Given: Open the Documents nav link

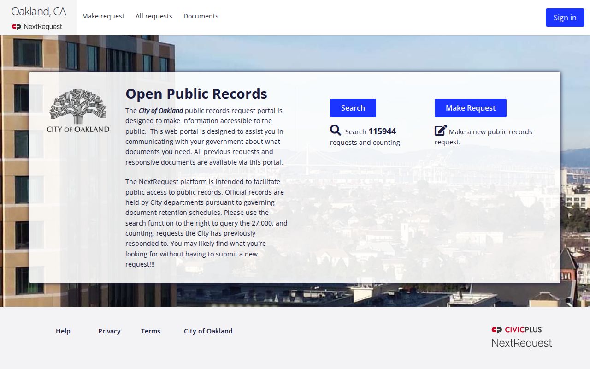Looking at the screenshot, I should point(201,16).
